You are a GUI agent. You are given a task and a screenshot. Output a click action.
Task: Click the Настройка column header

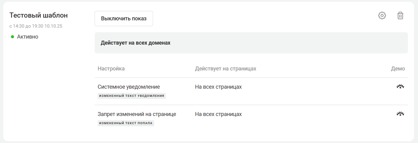pos(111,69)
